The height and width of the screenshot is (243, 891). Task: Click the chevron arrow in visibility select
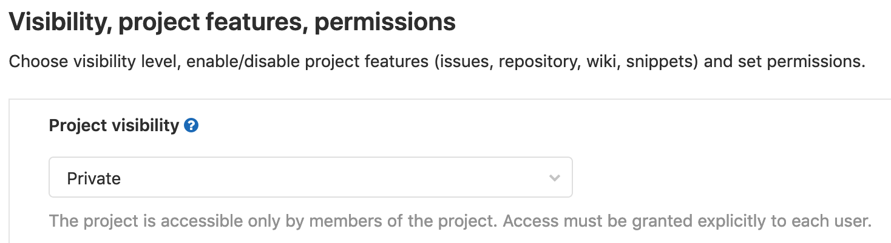pyautogui.click(x=554, y=178)
